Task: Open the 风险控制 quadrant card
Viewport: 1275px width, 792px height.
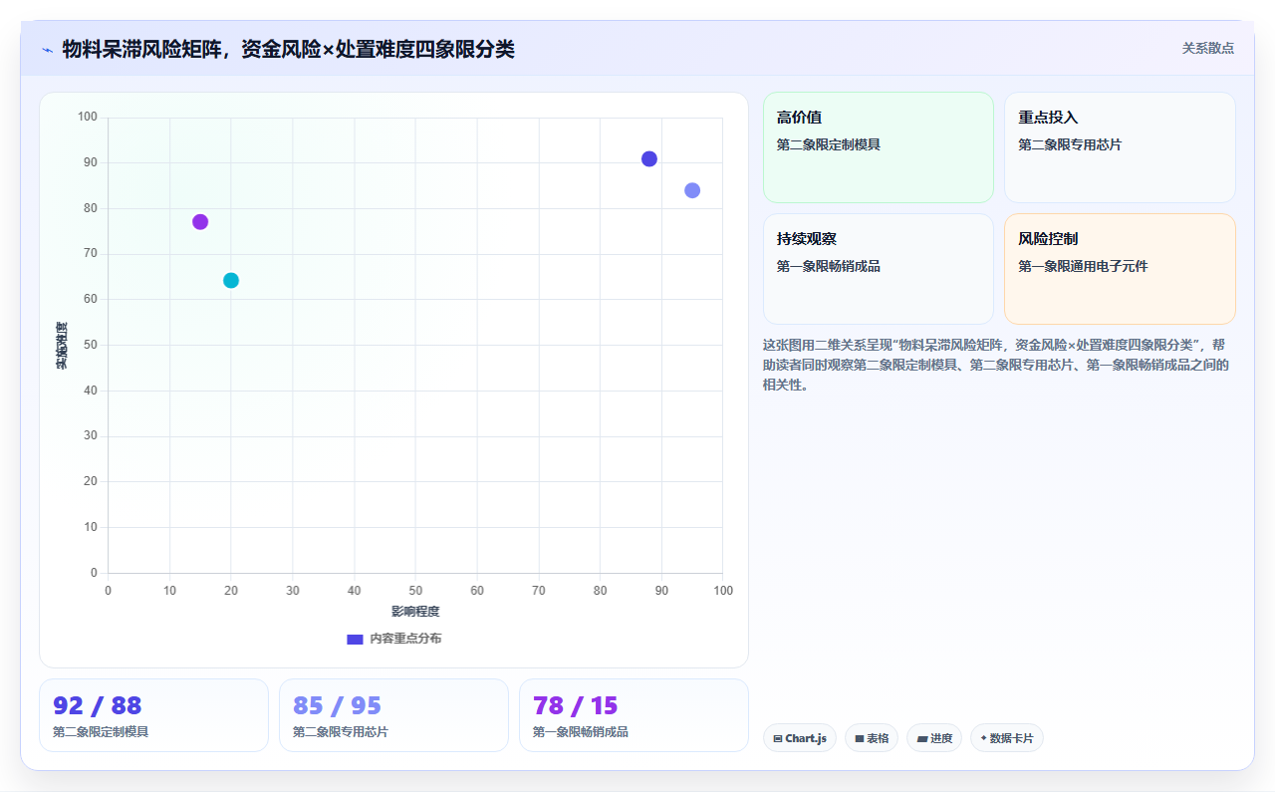Action: tap(1120, 269)
